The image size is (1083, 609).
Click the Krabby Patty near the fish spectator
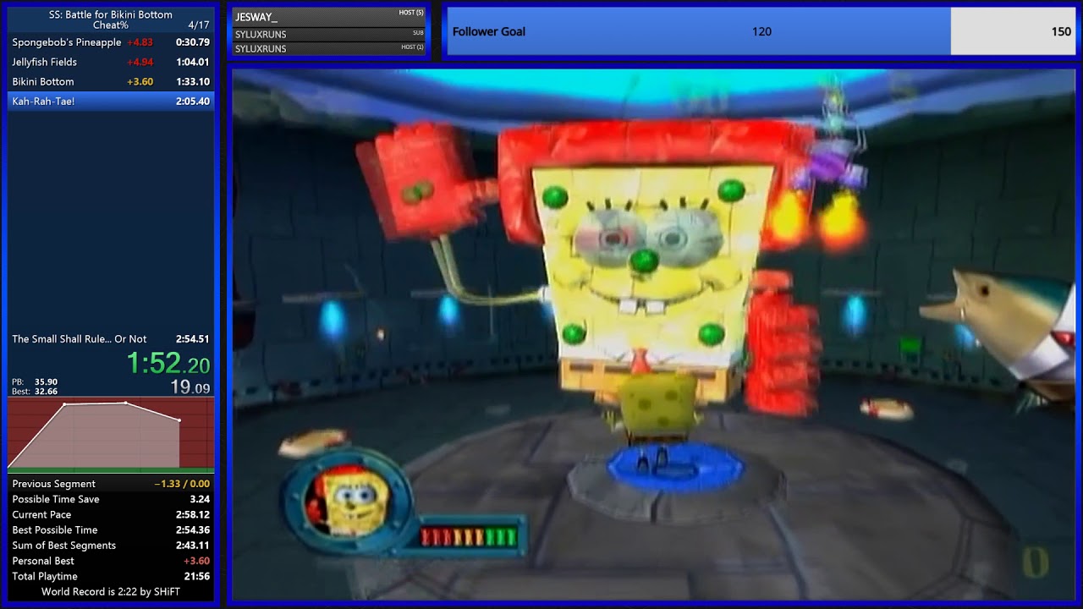(x=888, y=409)
